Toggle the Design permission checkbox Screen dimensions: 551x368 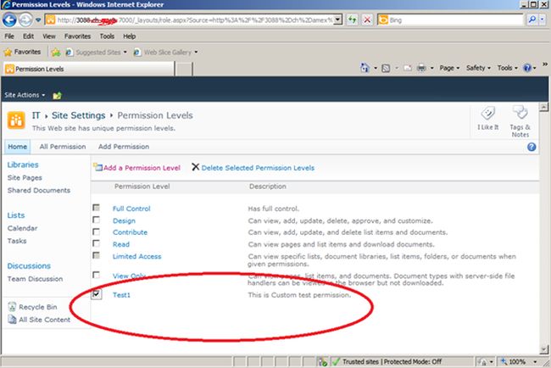pyautogui.click(x=96, y=220)
